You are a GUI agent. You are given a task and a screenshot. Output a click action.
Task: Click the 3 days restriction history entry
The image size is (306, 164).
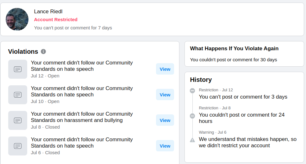(243, 97)
